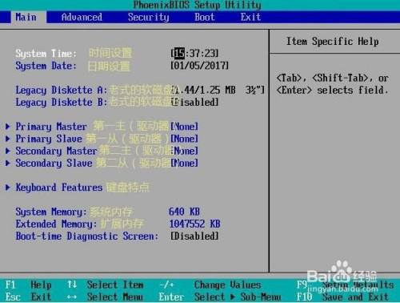Click the Extended Memory 1047552 KB value
The width and height of the screenshot is (400, 303).
pyautogui.click(x=194, y=224)
